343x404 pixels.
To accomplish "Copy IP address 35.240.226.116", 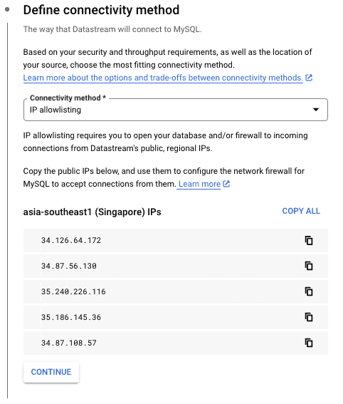I will (x=309, y=291).
